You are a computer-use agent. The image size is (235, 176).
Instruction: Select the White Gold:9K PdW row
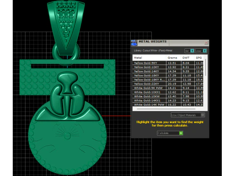pos(168,88)
